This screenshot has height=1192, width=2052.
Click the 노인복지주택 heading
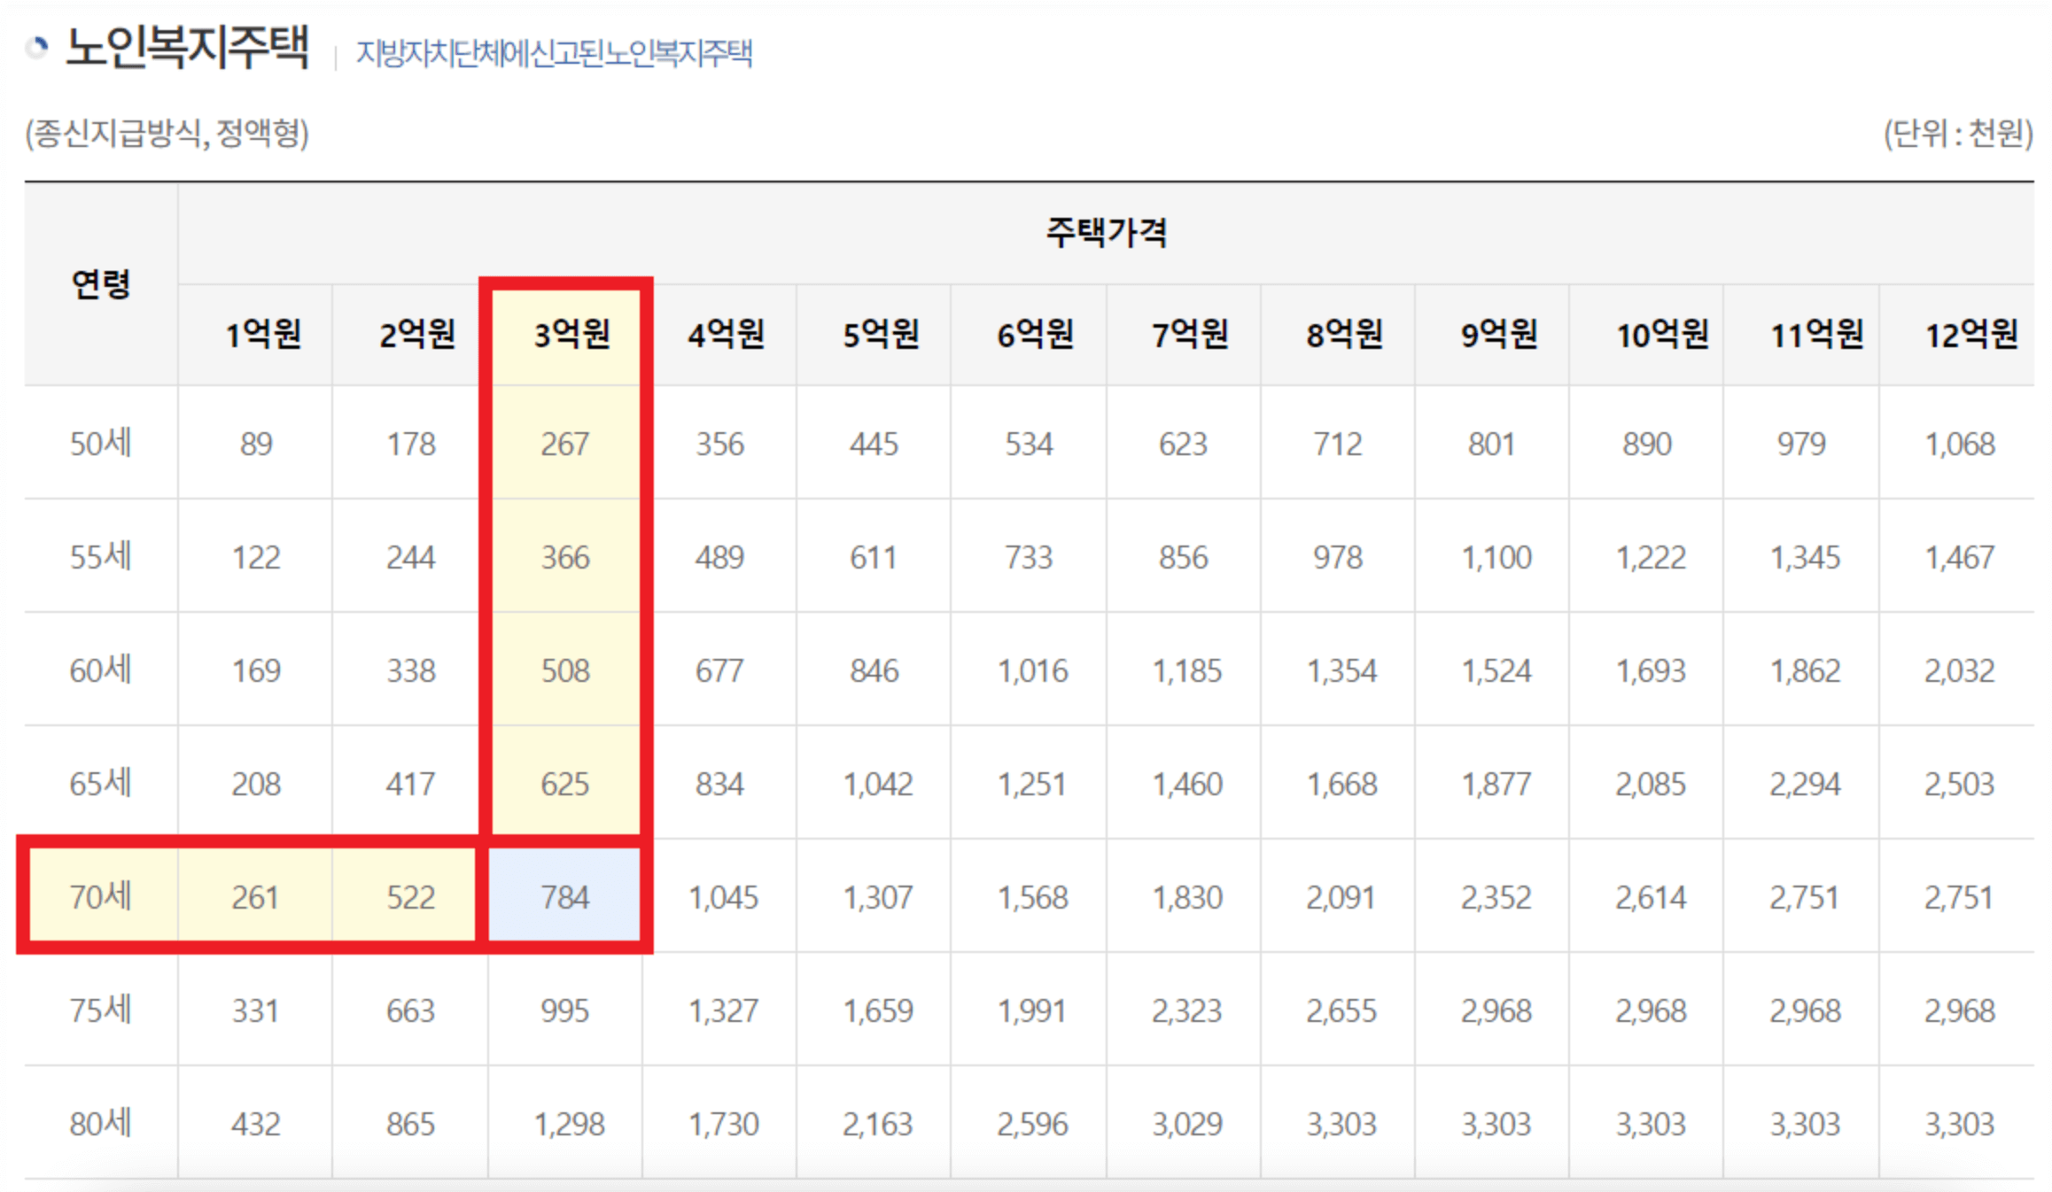coord(188,46)
